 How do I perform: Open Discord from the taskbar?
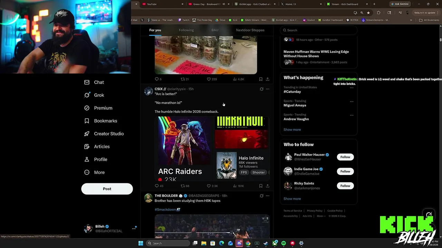[x=239, y=243]
